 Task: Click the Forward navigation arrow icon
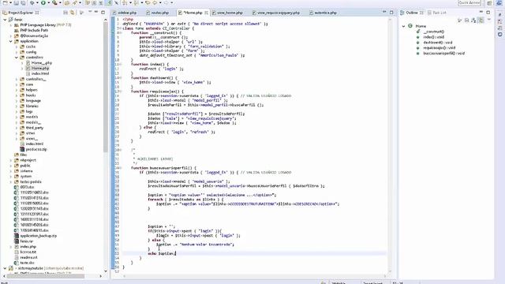tap(166, 3)
